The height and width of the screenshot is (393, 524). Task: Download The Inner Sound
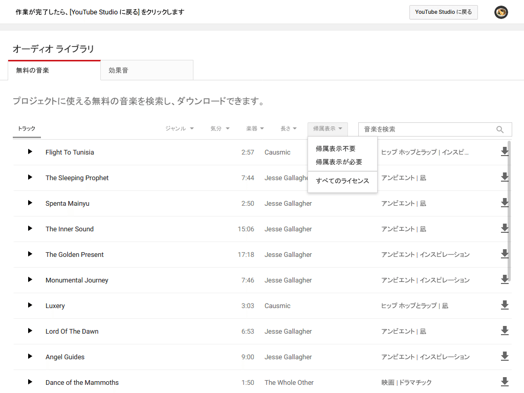pos(505,229)
